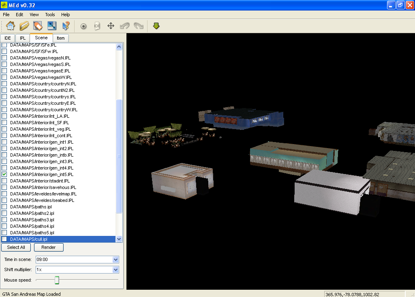Viewport: 415px width, 297px height.
Task: Switch to the Item tab
Action: [61, 38]
